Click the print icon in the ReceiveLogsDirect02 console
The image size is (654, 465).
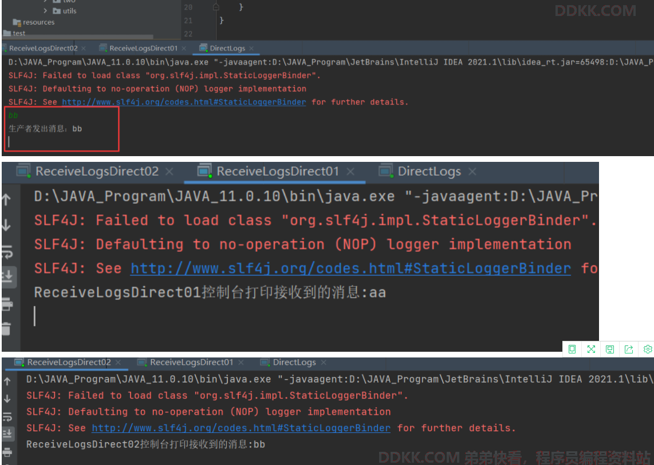pos(7,452)
